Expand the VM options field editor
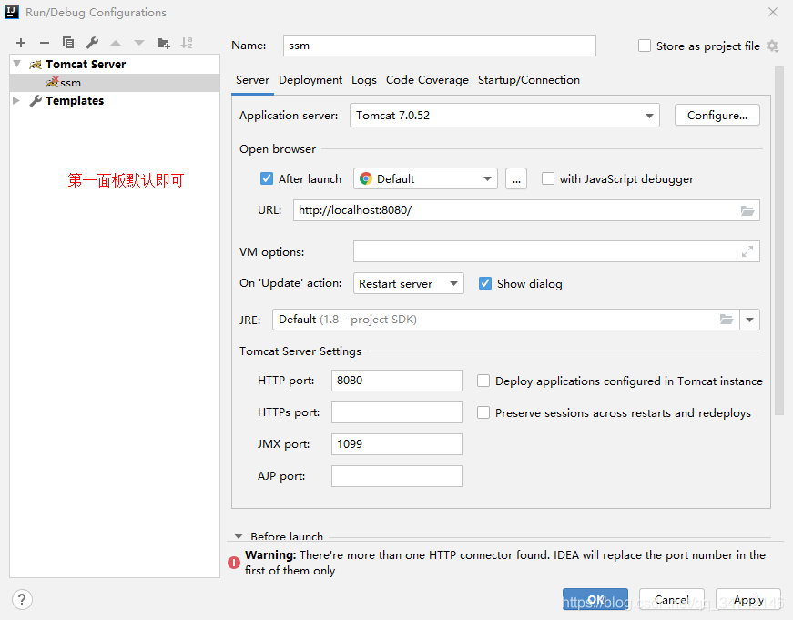The height and width of the screenshot is (620, 793). click(x=747, y=251)
